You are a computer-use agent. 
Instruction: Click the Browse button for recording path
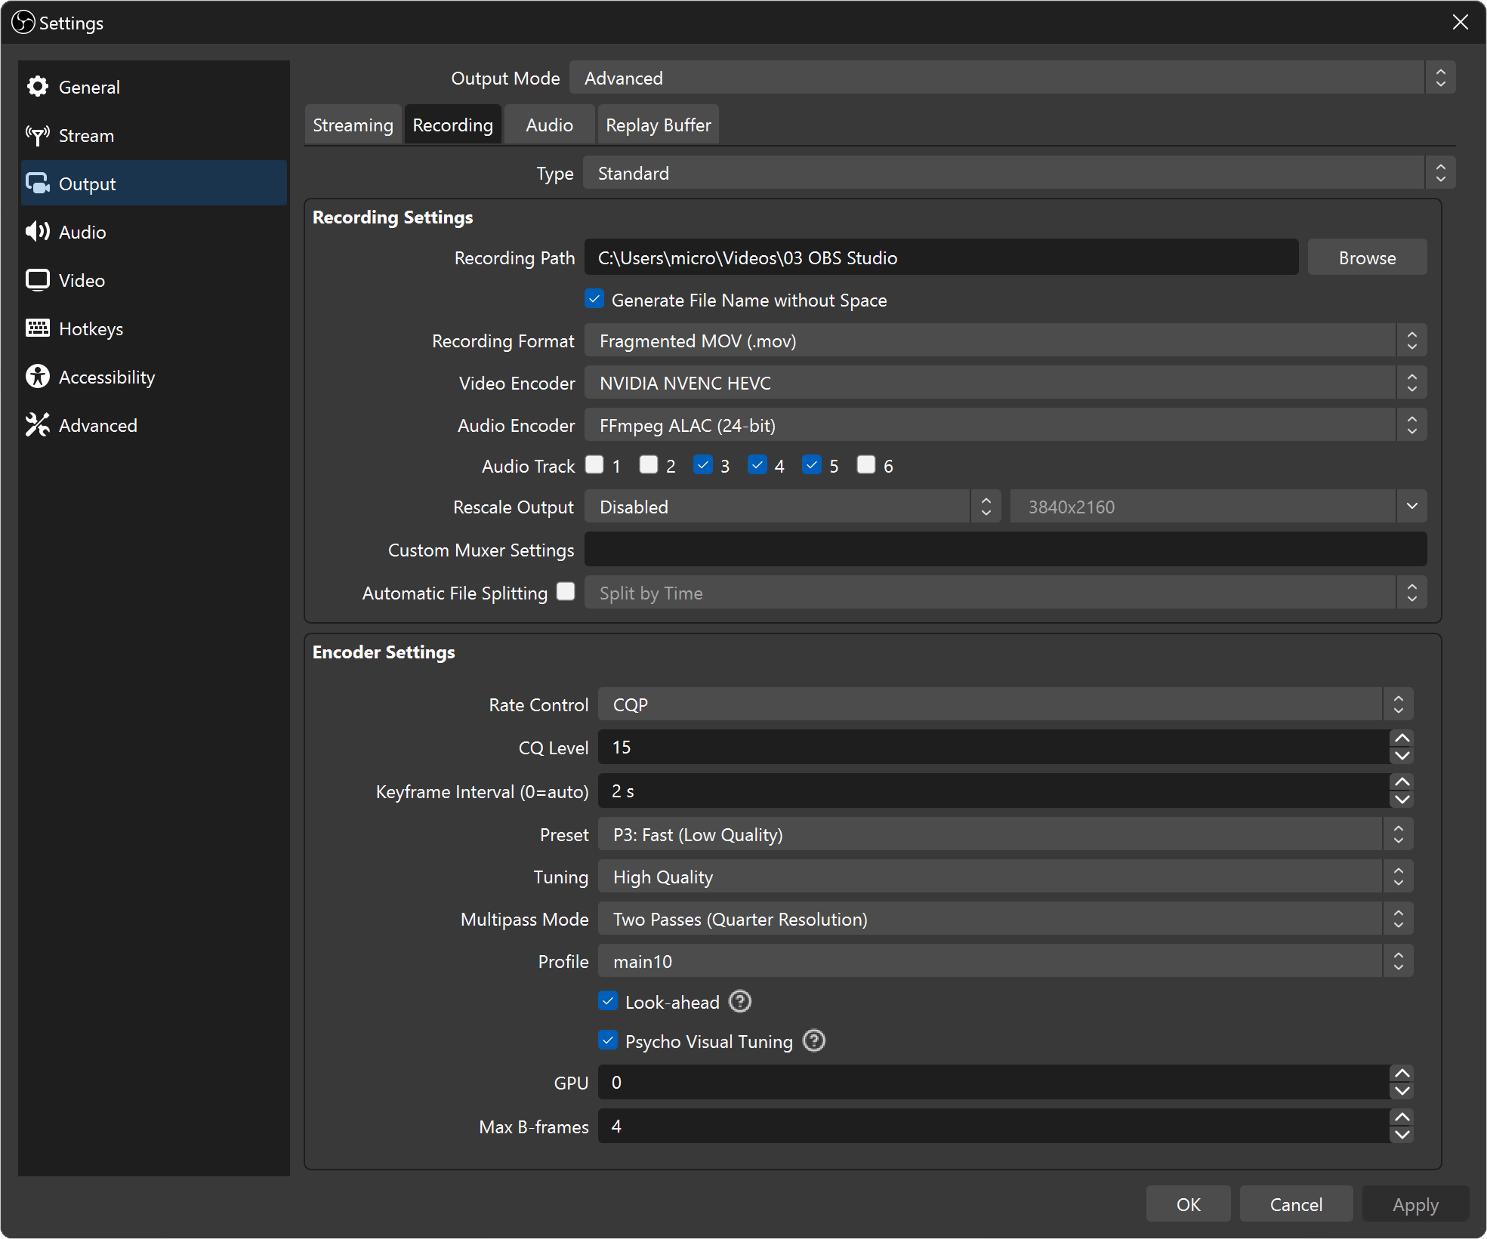(x=1367, y=257)
